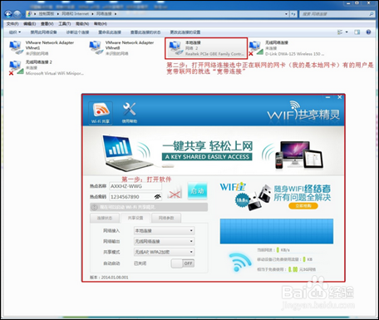Image resolution: width=379 pixels, height=320 pixels.
Task: Open the Wi-Fi 共享 panel icon
Action: [101, 113]
